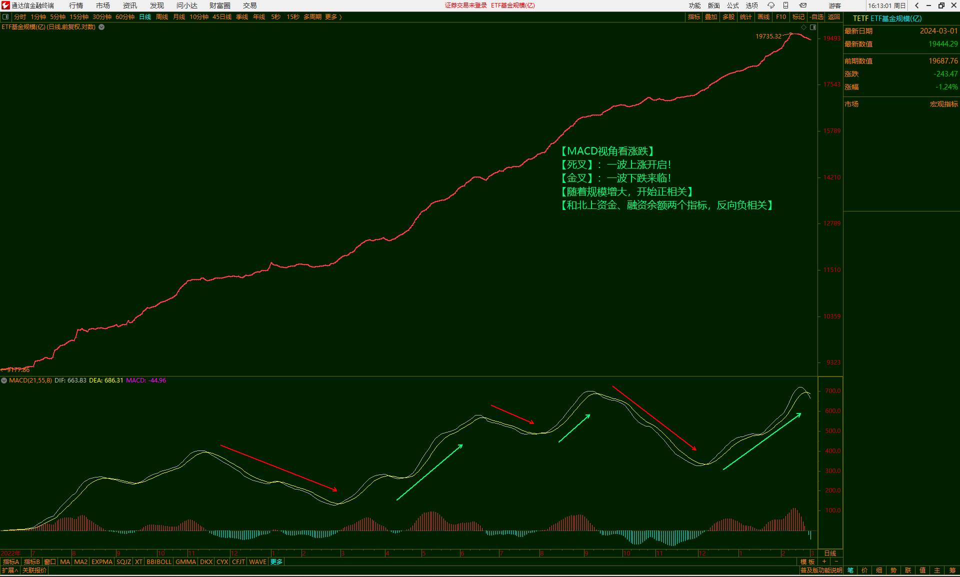Open the mail messages icon
The width and height of the screenshot is (960, 577).
pyautogui.click(x=802, y=5)
